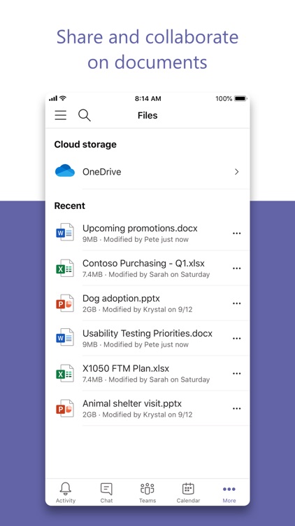
Task: Click Excel icon for X1050 FTM Plan.xlsx
Action: pos(65,373)
